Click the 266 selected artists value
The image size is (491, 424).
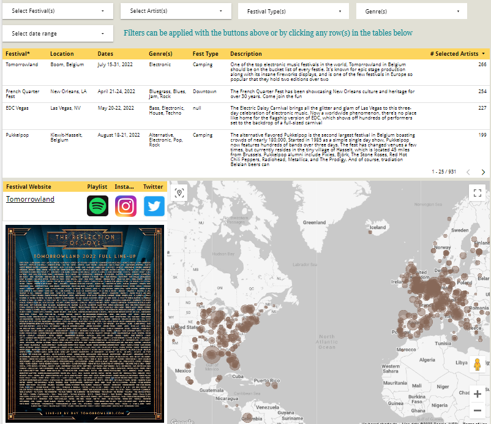tap(482, 64)
